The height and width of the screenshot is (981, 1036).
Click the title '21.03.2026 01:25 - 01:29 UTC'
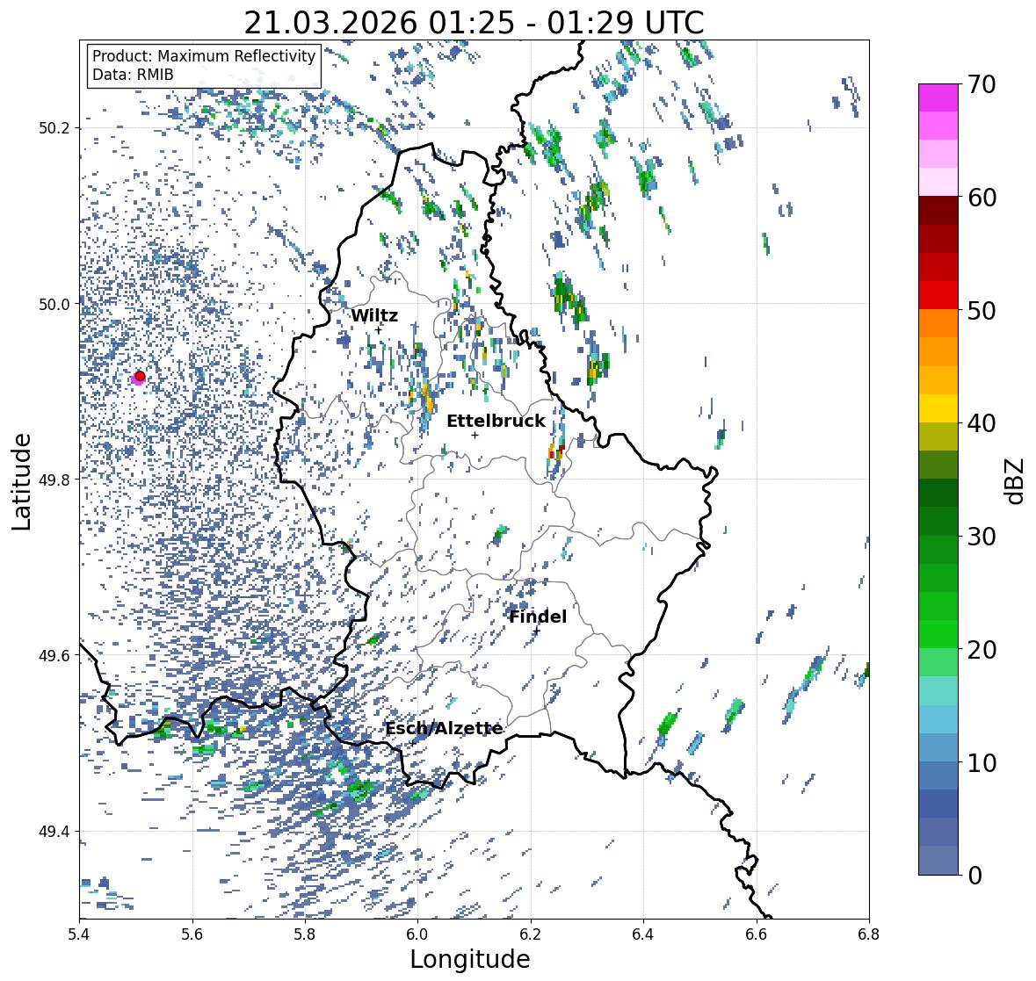pos(474,23)
